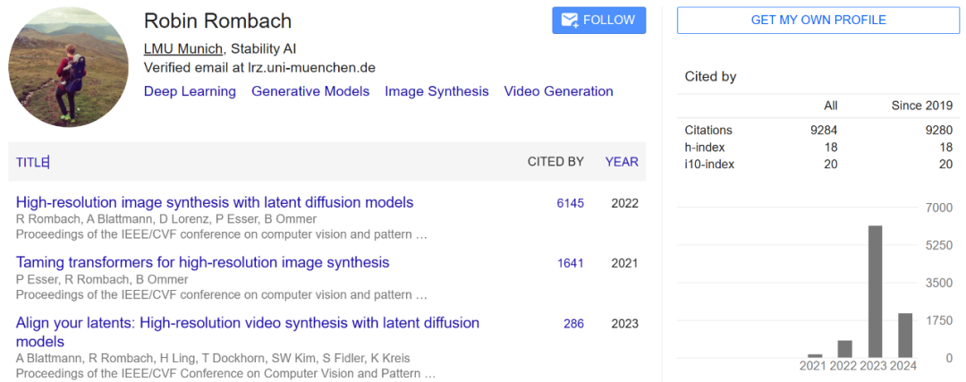Click the 2024 bar in citations chart
Image resolution: width=966 pixels, height=382 pixels.
(x=905, y=335)
